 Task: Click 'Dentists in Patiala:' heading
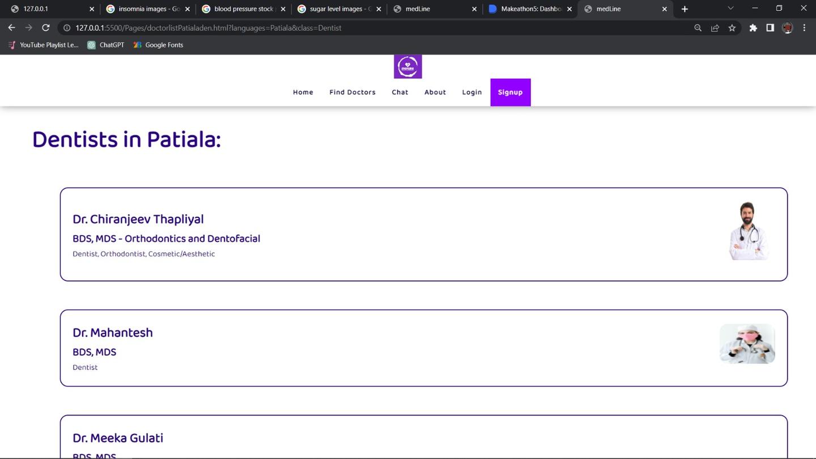point(126,139)
